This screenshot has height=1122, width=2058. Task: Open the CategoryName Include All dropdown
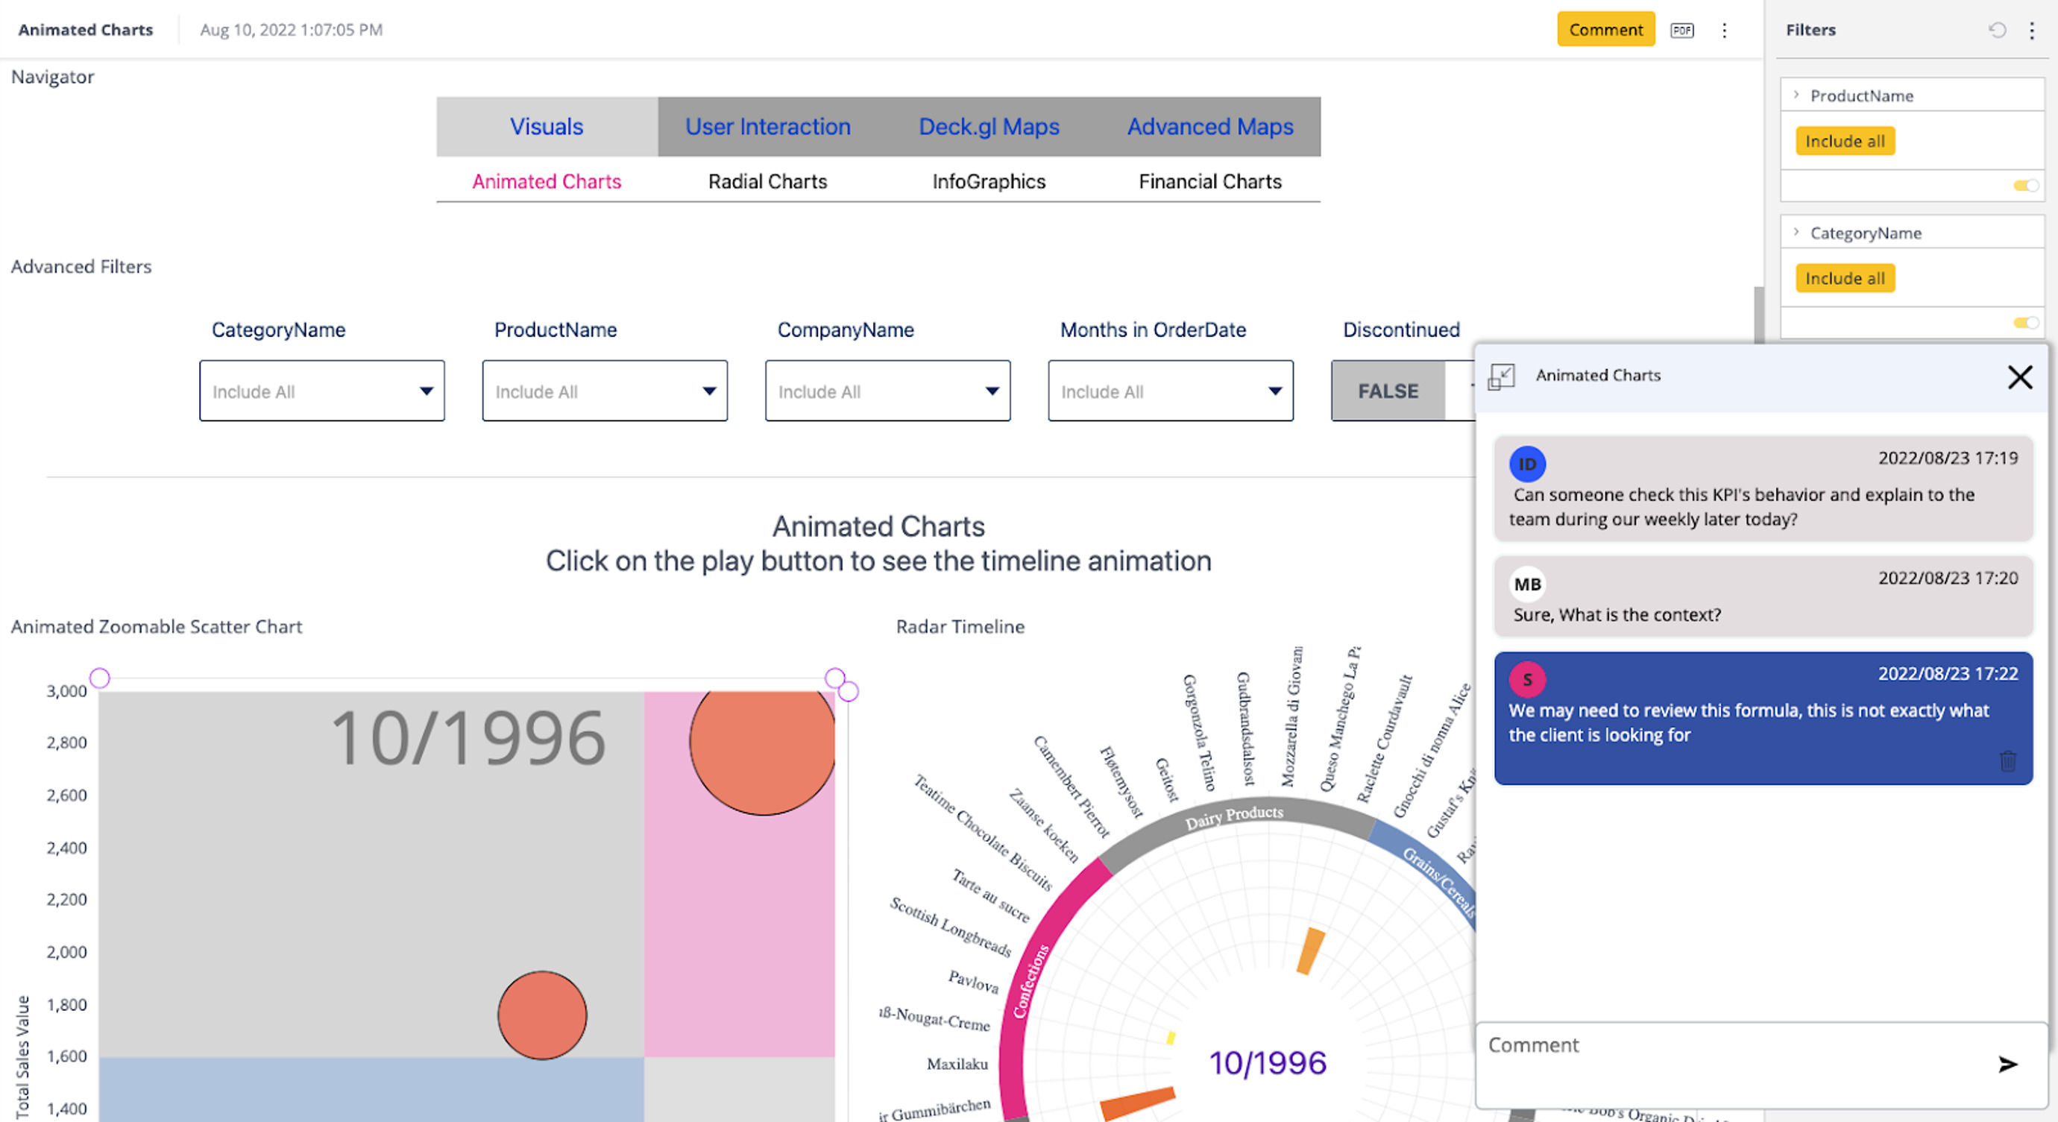(322, 391)
